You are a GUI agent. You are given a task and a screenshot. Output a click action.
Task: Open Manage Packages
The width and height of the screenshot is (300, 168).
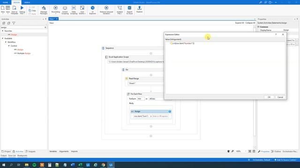pos(44,10)
